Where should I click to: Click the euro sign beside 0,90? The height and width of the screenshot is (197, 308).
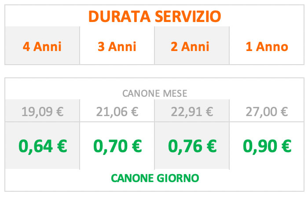[286, 146]
